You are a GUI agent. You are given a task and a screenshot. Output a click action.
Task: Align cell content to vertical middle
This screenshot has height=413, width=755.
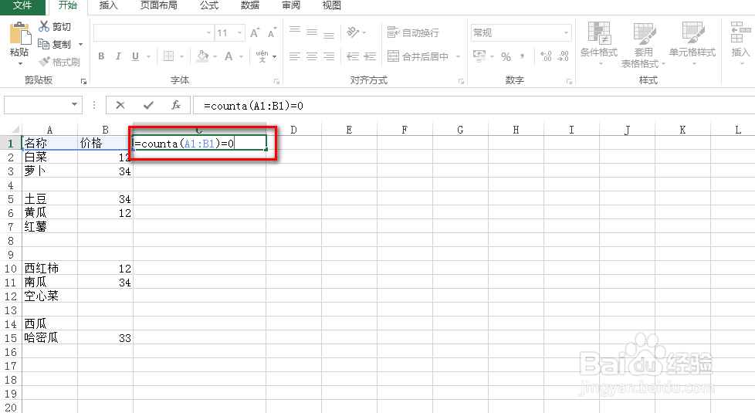click(312, 32)
